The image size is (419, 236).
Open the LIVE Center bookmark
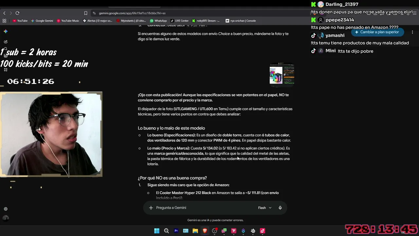(x=179, y=21)
